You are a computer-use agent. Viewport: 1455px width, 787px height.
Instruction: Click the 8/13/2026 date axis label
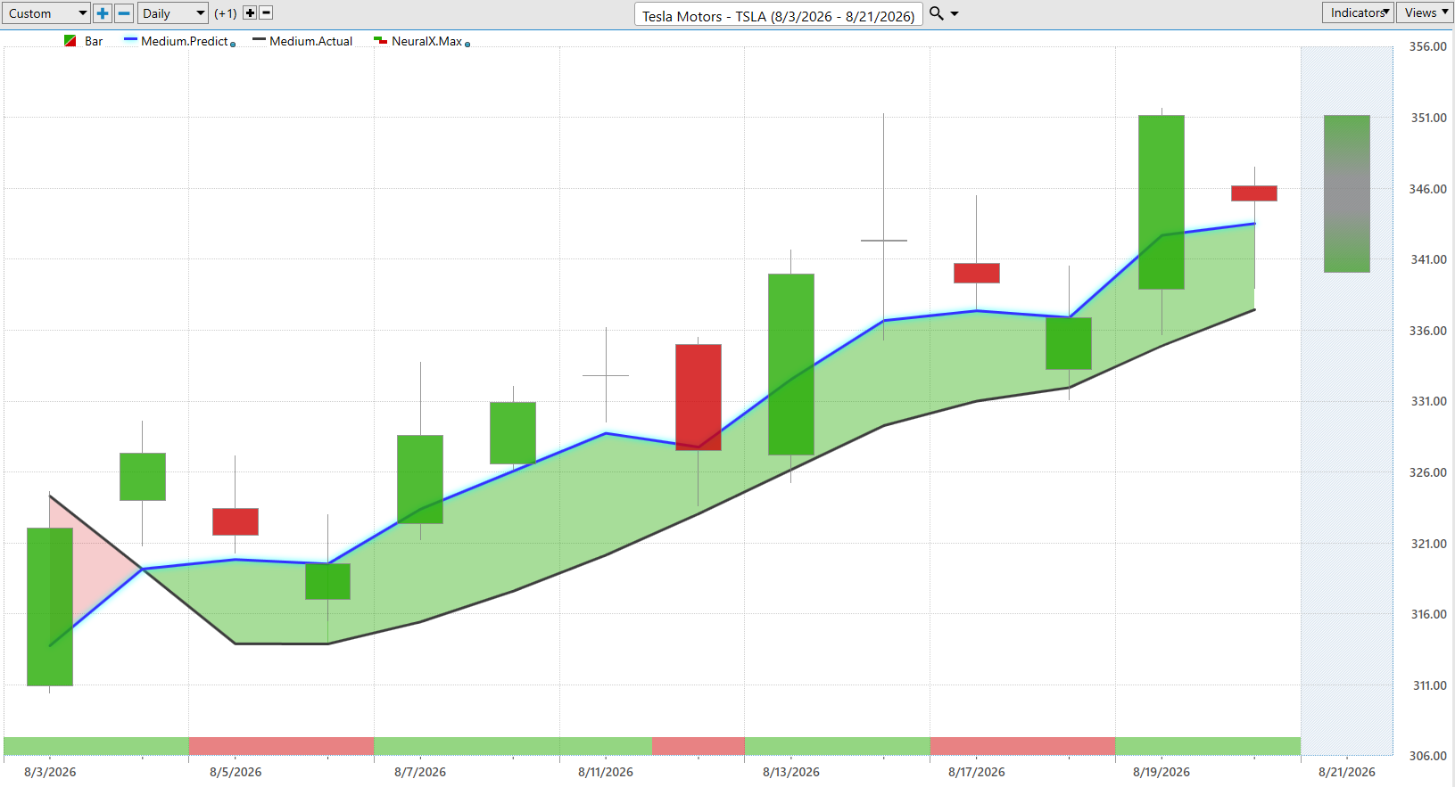(x=791, y=772)
